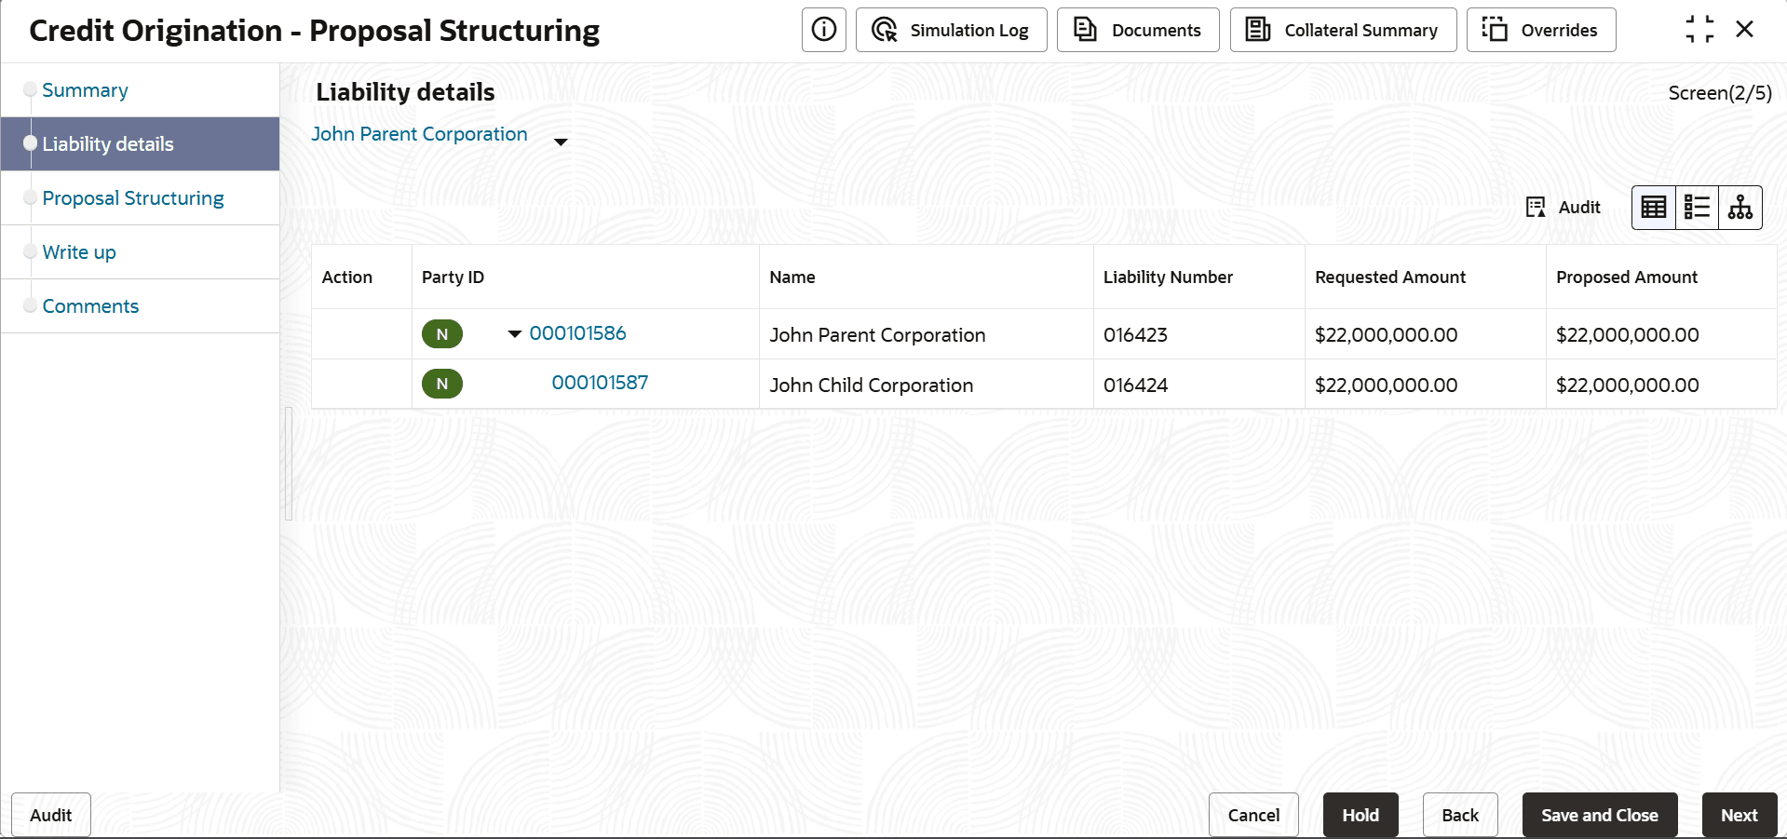Collapse the 000101586 party row
Viewport: 1787px width, 839px height.
pos(514,334)
